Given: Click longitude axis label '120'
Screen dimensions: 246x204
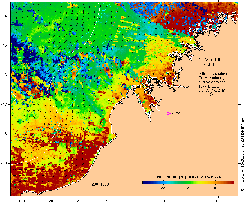Looking at the screenshot, I should pyautogui.click(x=50, y=201).
